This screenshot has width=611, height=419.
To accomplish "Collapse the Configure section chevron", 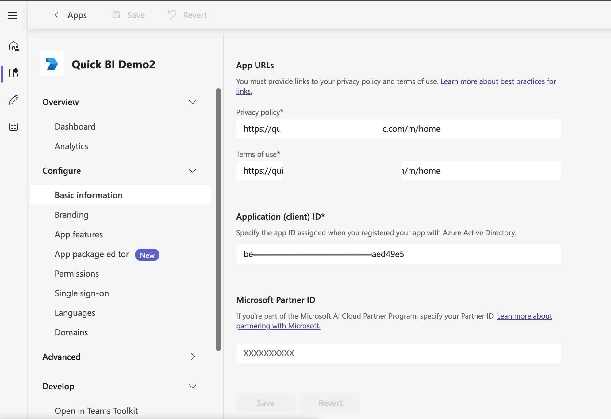I will pos(192,171).
